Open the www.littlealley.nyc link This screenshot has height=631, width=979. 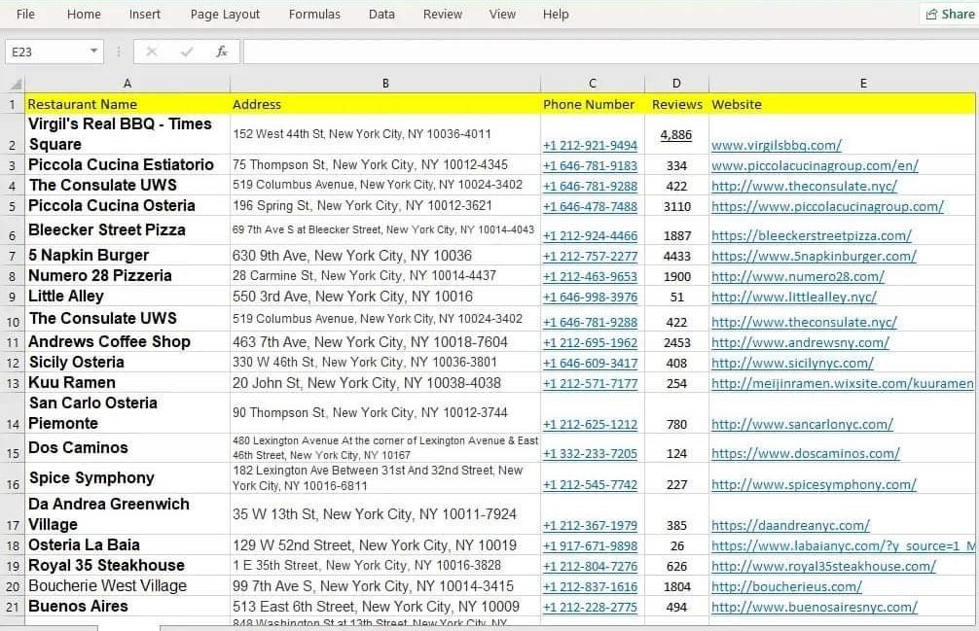click(793, 298)
